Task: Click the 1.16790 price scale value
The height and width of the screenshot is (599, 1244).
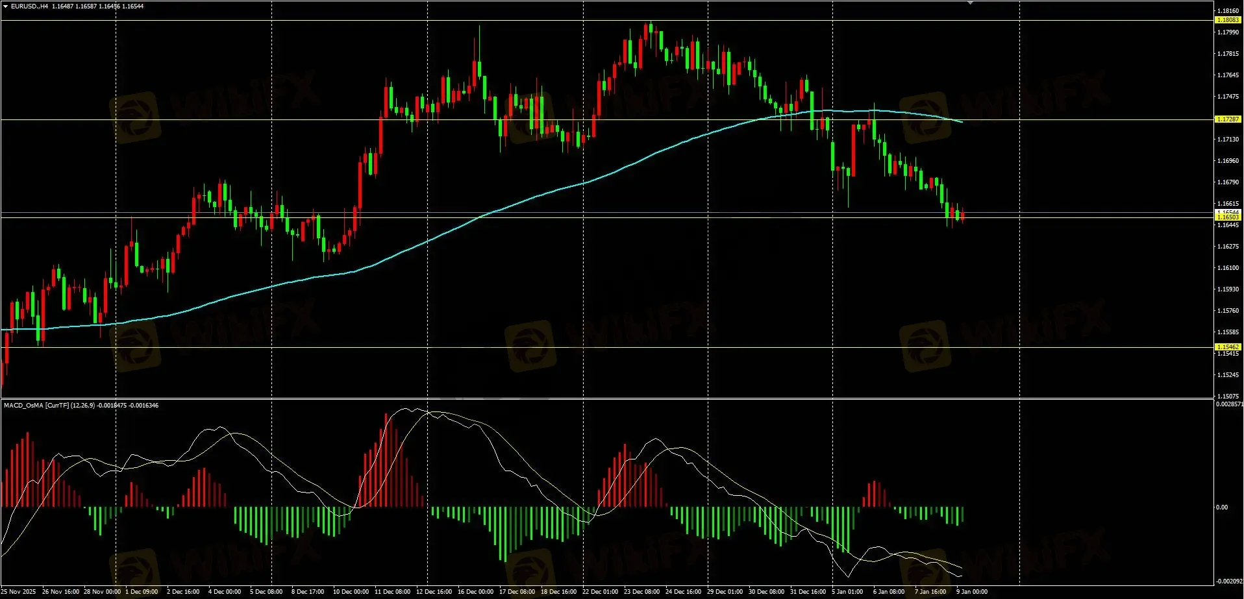Action: [1228, 182]
